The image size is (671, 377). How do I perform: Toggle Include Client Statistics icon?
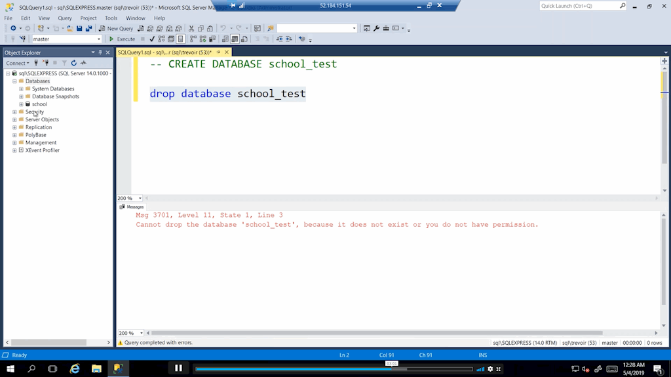click(x=212, y=39)
